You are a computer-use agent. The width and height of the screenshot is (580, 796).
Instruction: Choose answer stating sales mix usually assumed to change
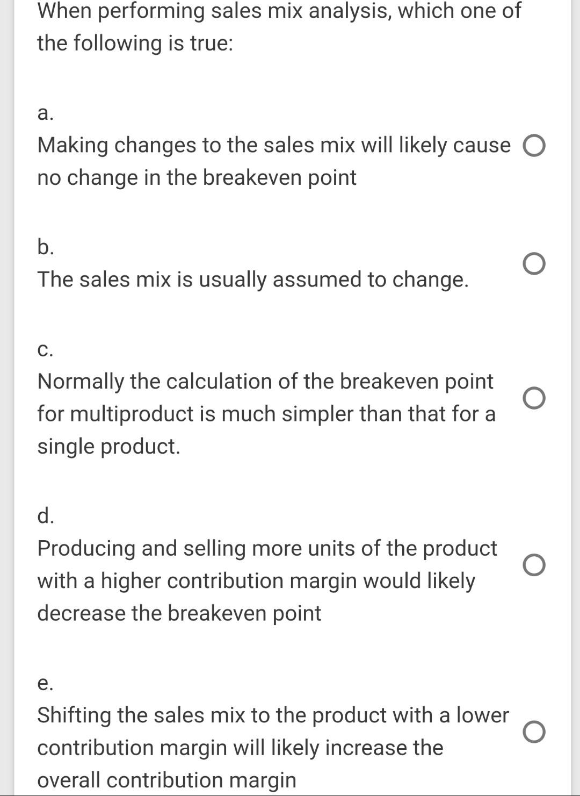tap(534, 263)
